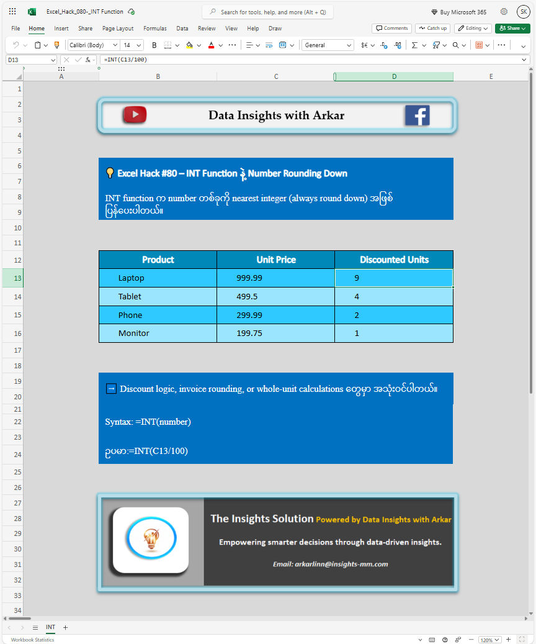Open the font name dropdown Calibri (Body)
This screenshot has height=644, width=536.
click(94, 45)
